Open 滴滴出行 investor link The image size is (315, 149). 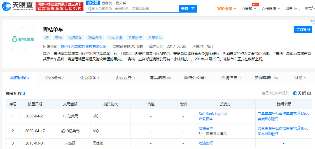point(206,143)
